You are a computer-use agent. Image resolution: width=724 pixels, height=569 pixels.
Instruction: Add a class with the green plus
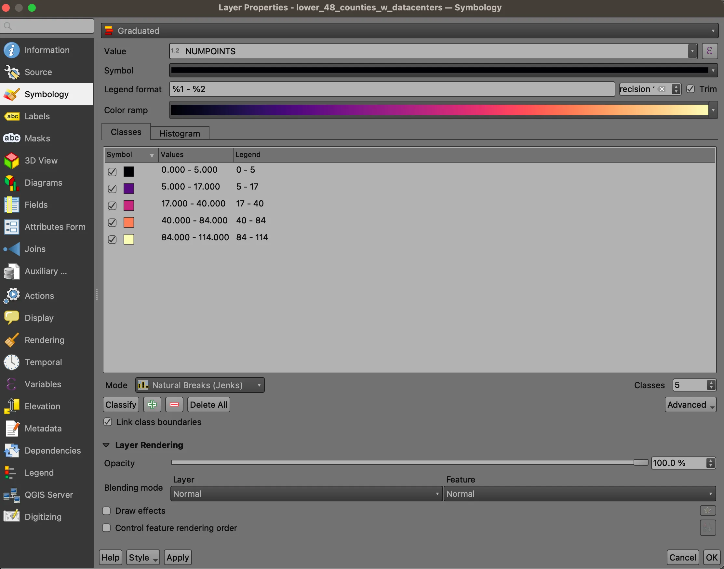(152, 405)
